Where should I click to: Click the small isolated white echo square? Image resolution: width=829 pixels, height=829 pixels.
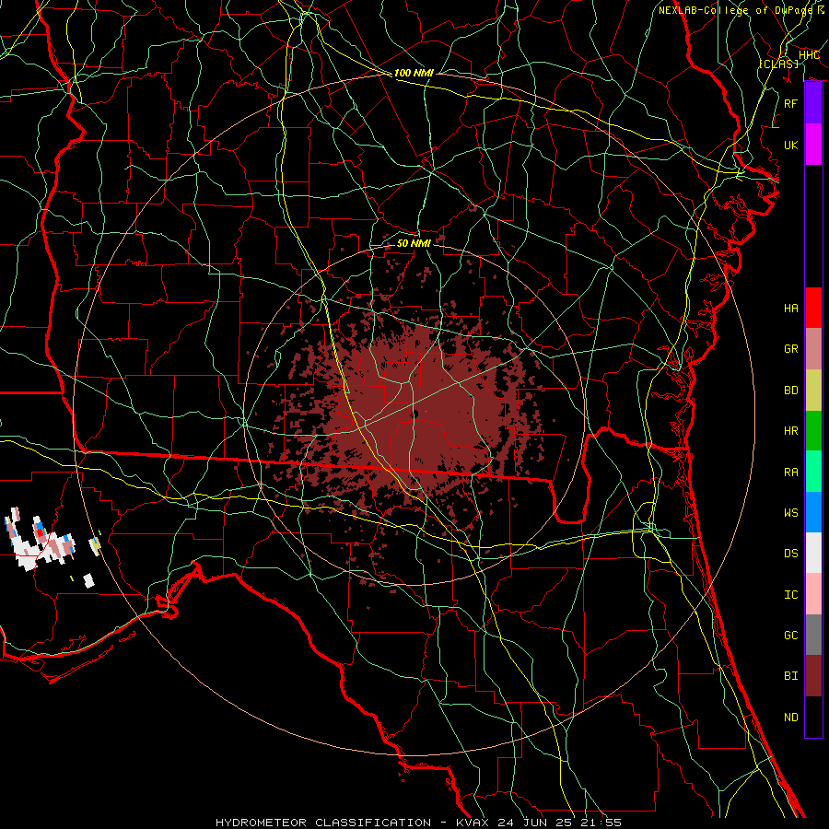pyautogui.click(x=88, y=580)
